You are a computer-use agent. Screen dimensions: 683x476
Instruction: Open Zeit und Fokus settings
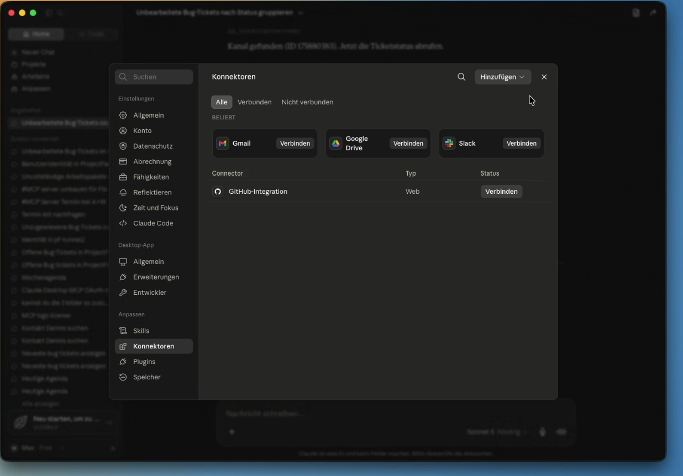154,208
